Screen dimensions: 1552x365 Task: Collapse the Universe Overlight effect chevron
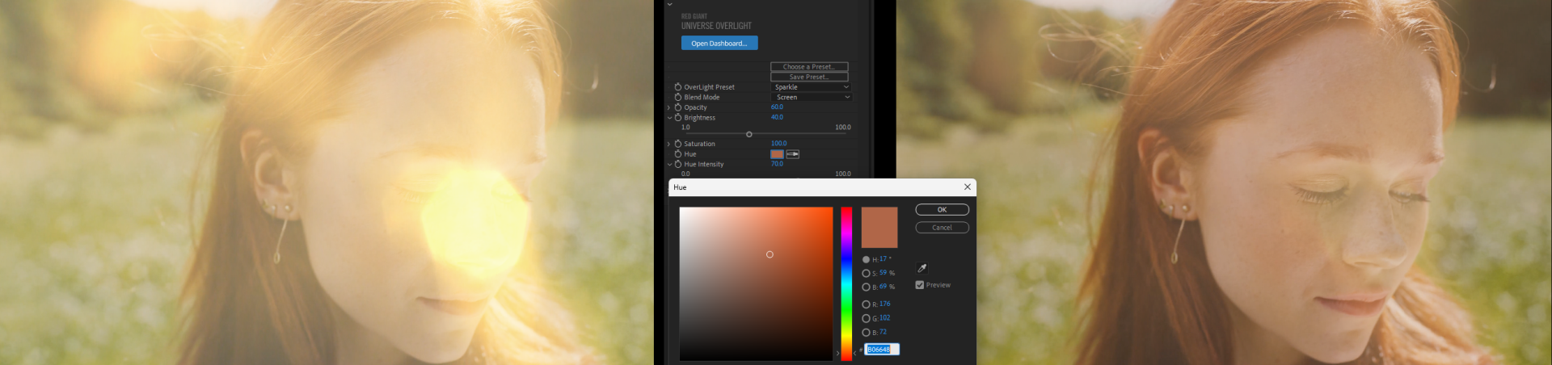[669, 4]
